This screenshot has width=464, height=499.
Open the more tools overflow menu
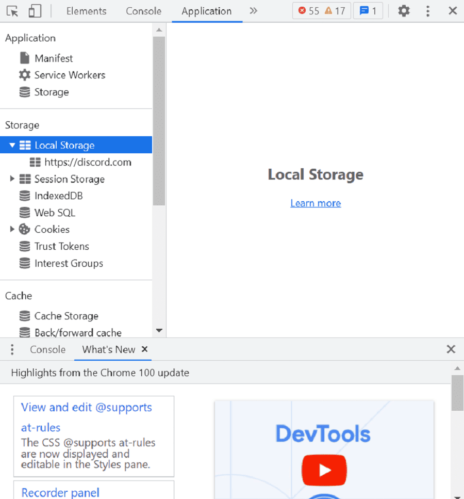point(428,11)
